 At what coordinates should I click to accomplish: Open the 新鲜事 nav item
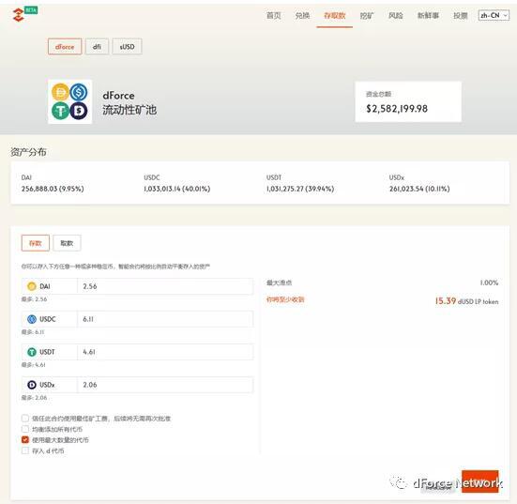pos(428,16)
